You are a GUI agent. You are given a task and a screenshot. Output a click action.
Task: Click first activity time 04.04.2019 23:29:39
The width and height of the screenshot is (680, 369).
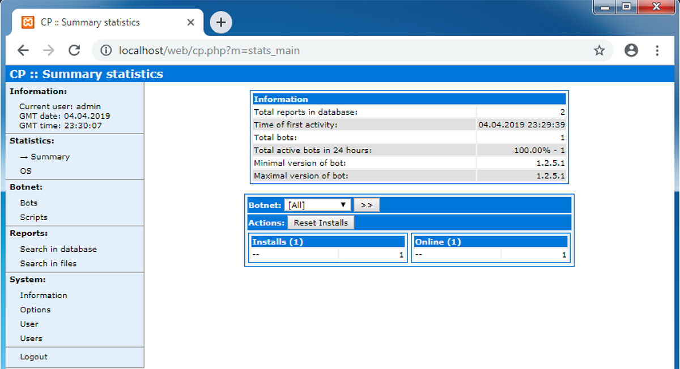[x=521, y=125]
